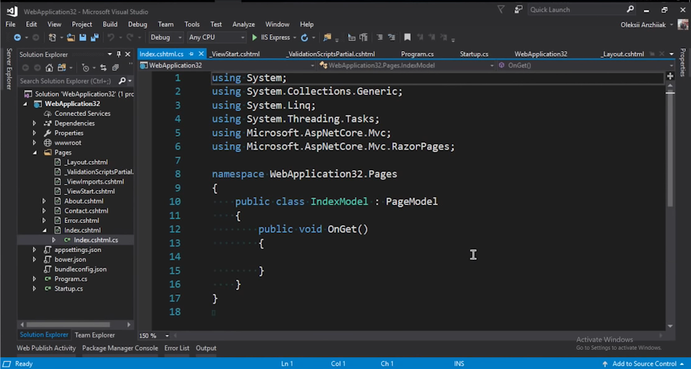Open the Analyze menu

[244, 24]
